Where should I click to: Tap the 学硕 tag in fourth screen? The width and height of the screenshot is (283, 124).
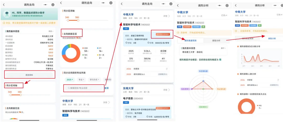179,27
